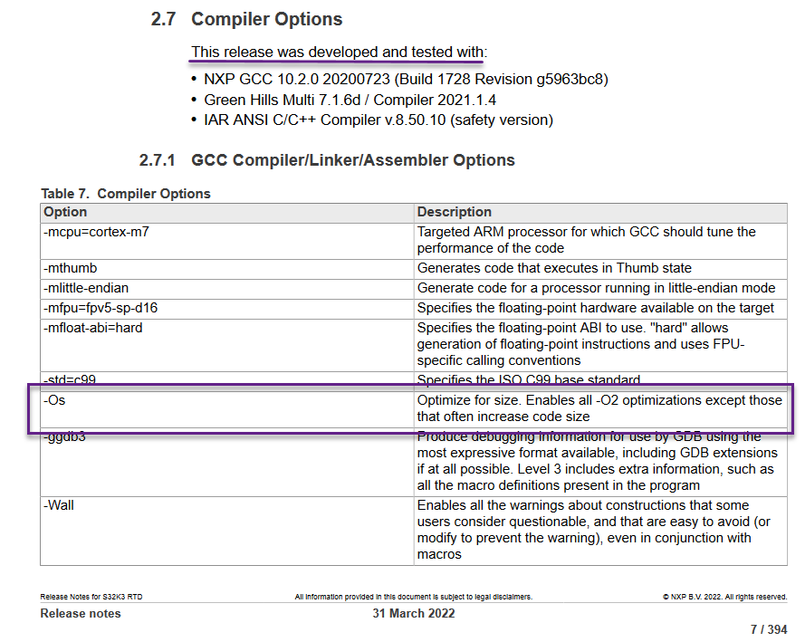This screenshot has width=805, height=642.
Task: Select the -mlittle-endian option cell
Action: click(86, 288)
